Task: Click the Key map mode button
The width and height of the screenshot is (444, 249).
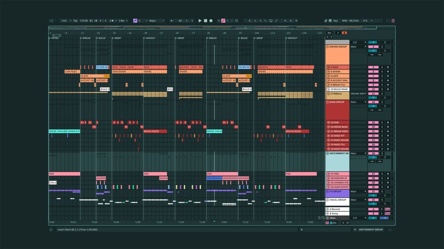Action: [x=336, y=21]
